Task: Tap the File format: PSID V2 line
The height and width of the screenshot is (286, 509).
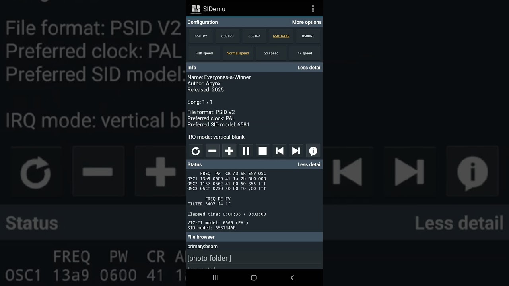Action: pyautogui.click(x=211, y=112)
